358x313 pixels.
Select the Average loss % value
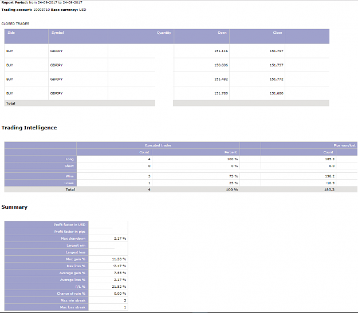click(120, 280)
